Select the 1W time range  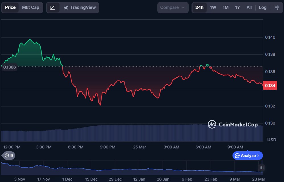point(213,8)
